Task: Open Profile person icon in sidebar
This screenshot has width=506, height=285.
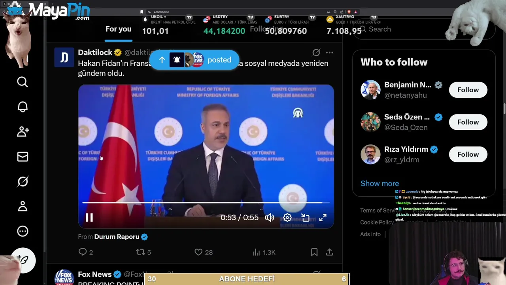Action: [23, 206]
